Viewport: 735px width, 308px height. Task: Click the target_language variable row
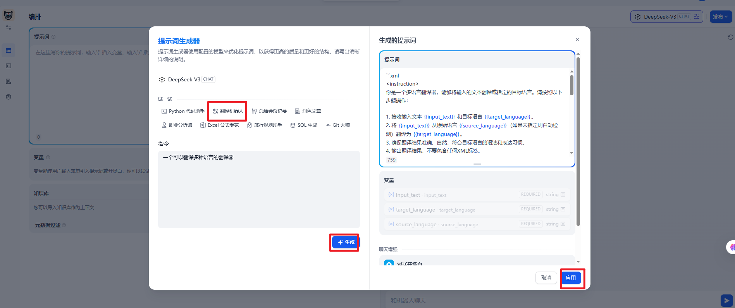coord(477,209)
